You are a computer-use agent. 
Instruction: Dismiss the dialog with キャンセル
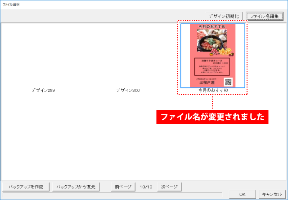[271, 194]
